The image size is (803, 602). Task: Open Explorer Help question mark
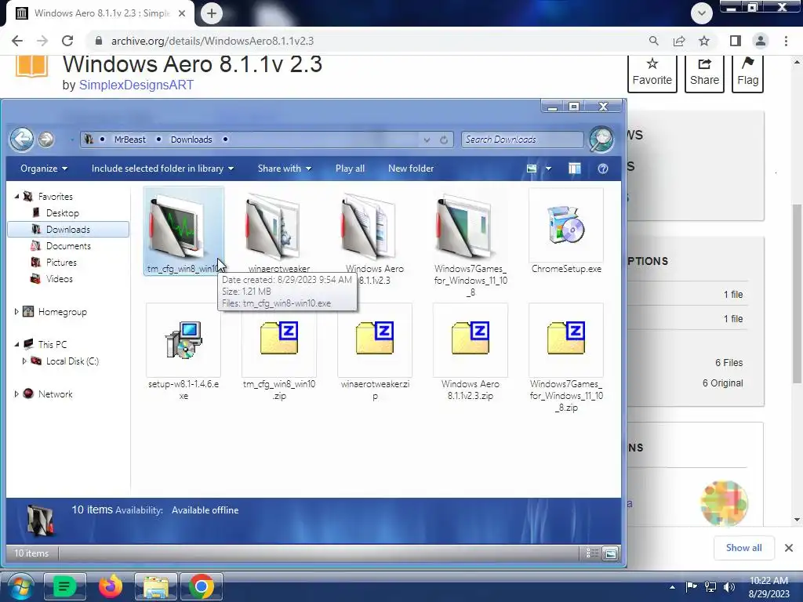click(x=603, y=169)
